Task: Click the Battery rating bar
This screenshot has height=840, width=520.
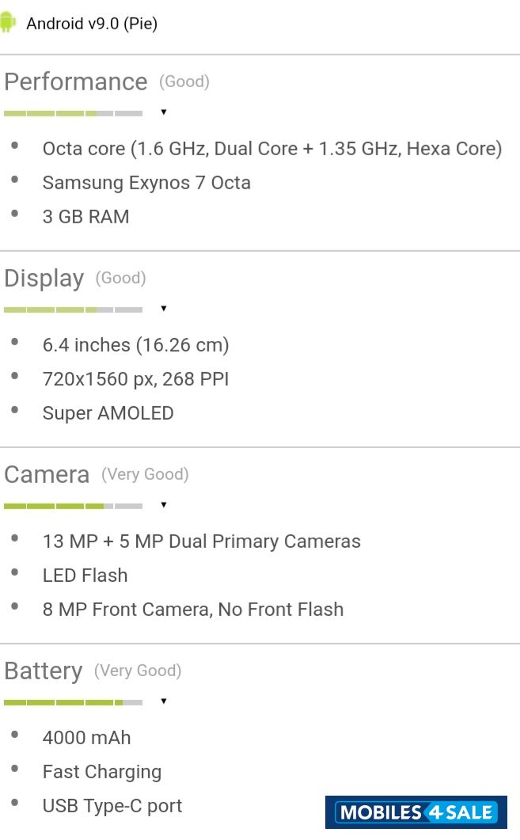Action: (x=71, y=701)
